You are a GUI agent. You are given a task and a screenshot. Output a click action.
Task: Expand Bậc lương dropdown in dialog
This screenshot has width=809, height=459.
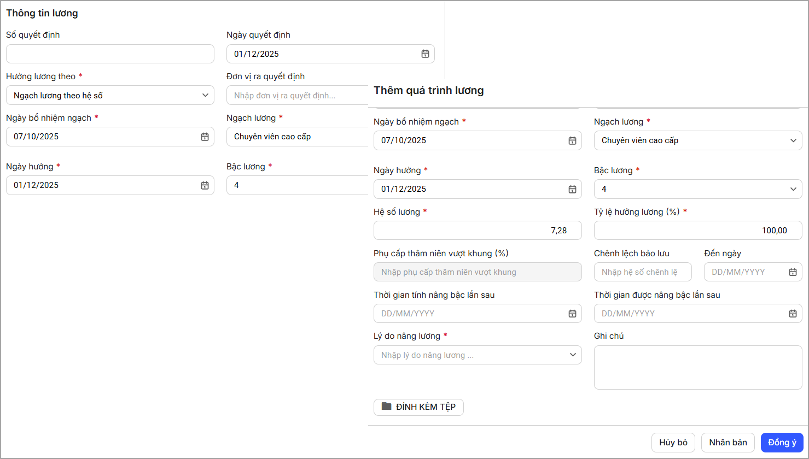point(793,189)
